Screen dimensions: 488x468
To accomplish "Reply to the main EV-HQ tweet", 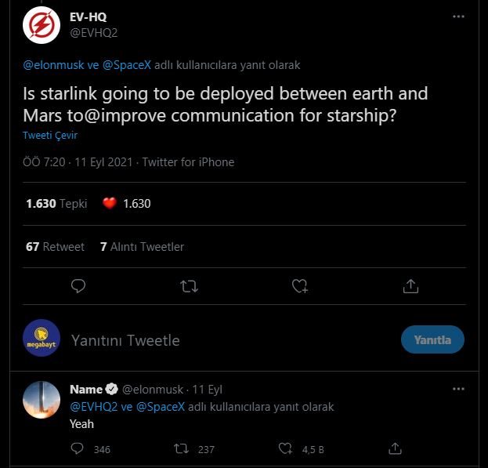I will point(78,286).
